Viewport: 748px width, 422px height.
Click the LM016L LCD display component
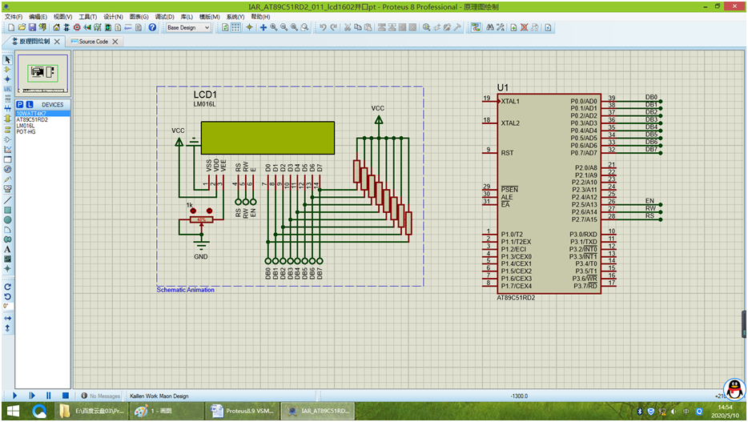267,138
